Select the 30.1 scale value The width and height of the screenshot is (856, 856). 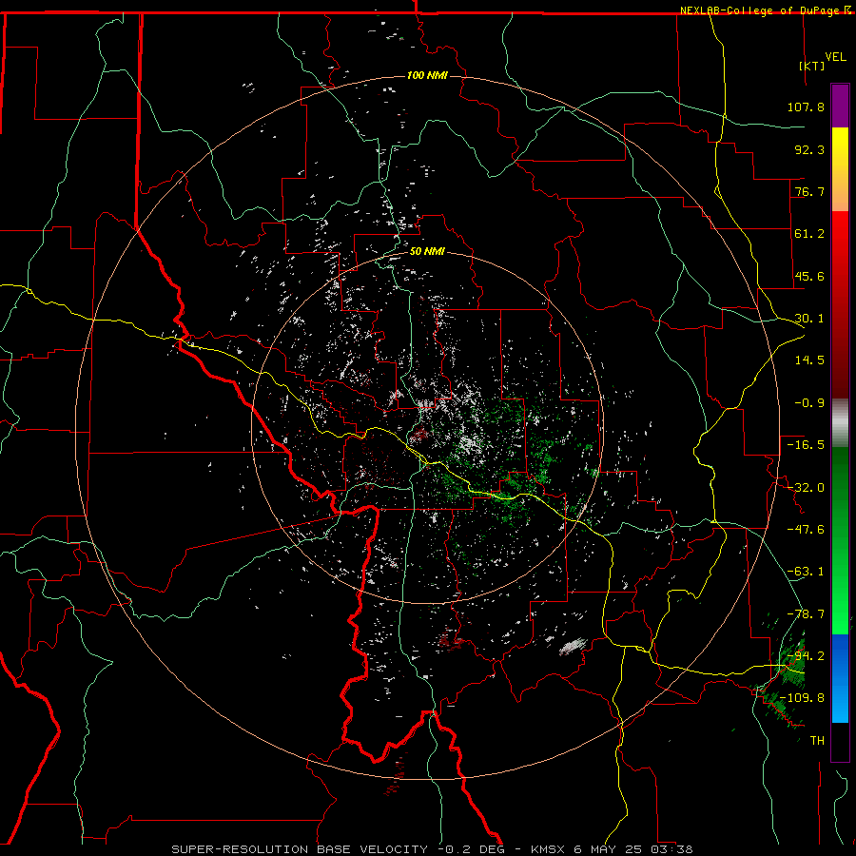809,319
